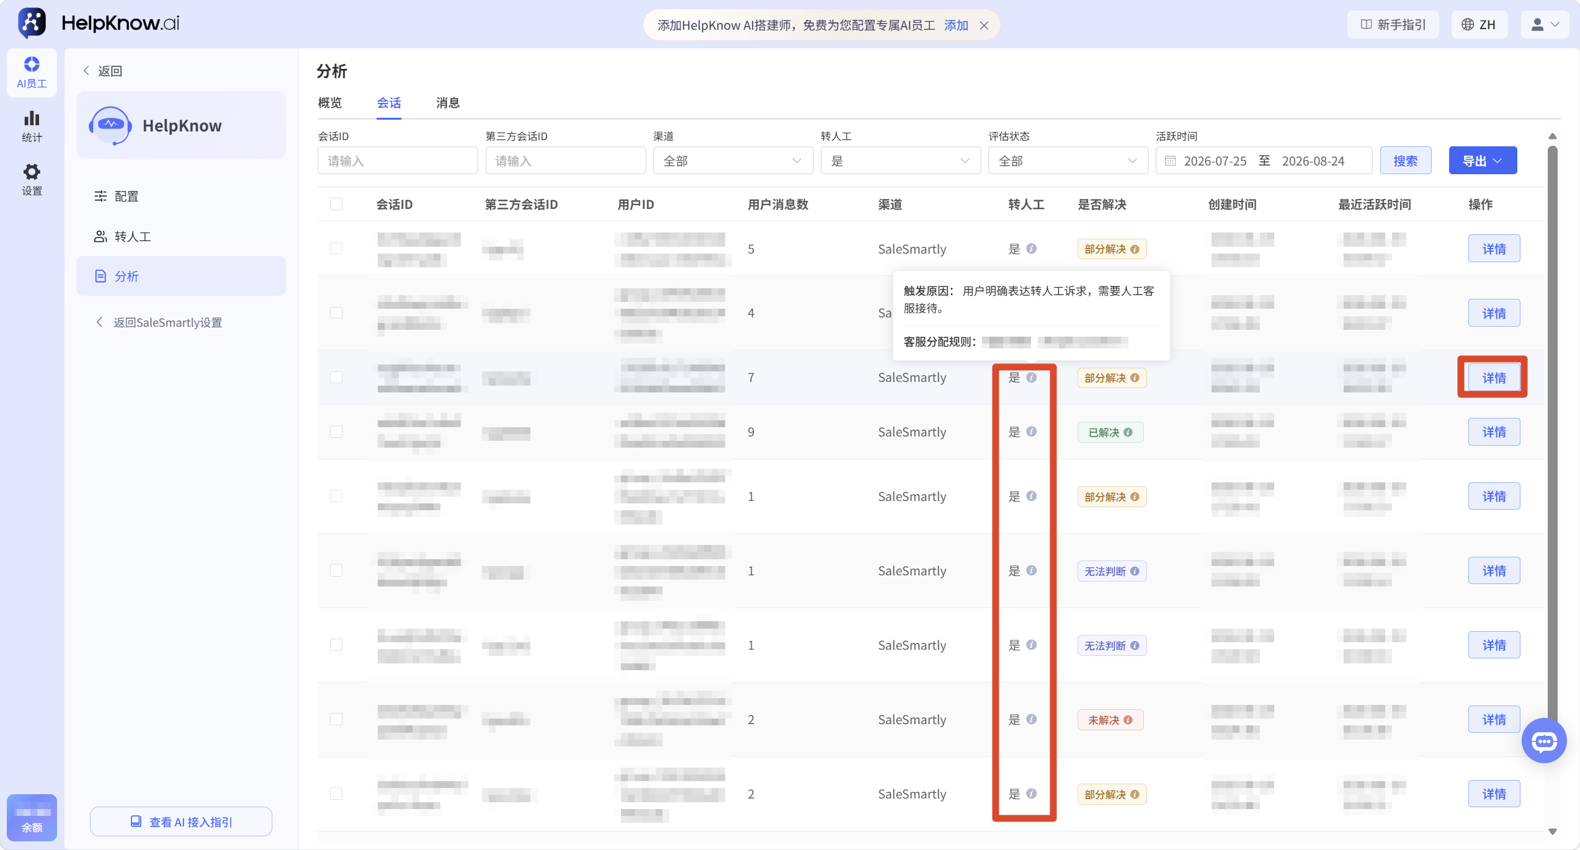Dismiss the HelpKnow AI搭建师 banner
Screen dimensions: 1580x850
click(984, 25)
